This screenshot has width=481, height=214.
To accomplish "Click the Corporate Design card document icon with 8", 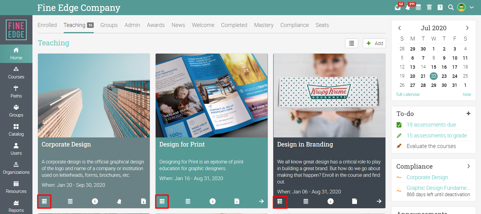I will pyautogui.click(x=143, y=201).
